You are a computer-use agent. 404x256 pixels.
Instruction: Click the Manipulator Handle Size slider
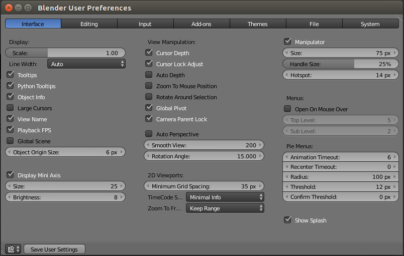(x=341, y=64)
